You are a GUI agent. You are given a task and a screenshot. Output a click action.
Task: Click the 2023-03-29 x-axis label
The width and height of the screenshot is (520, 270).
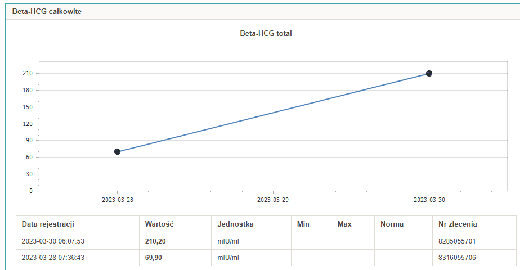coord(273,200)
